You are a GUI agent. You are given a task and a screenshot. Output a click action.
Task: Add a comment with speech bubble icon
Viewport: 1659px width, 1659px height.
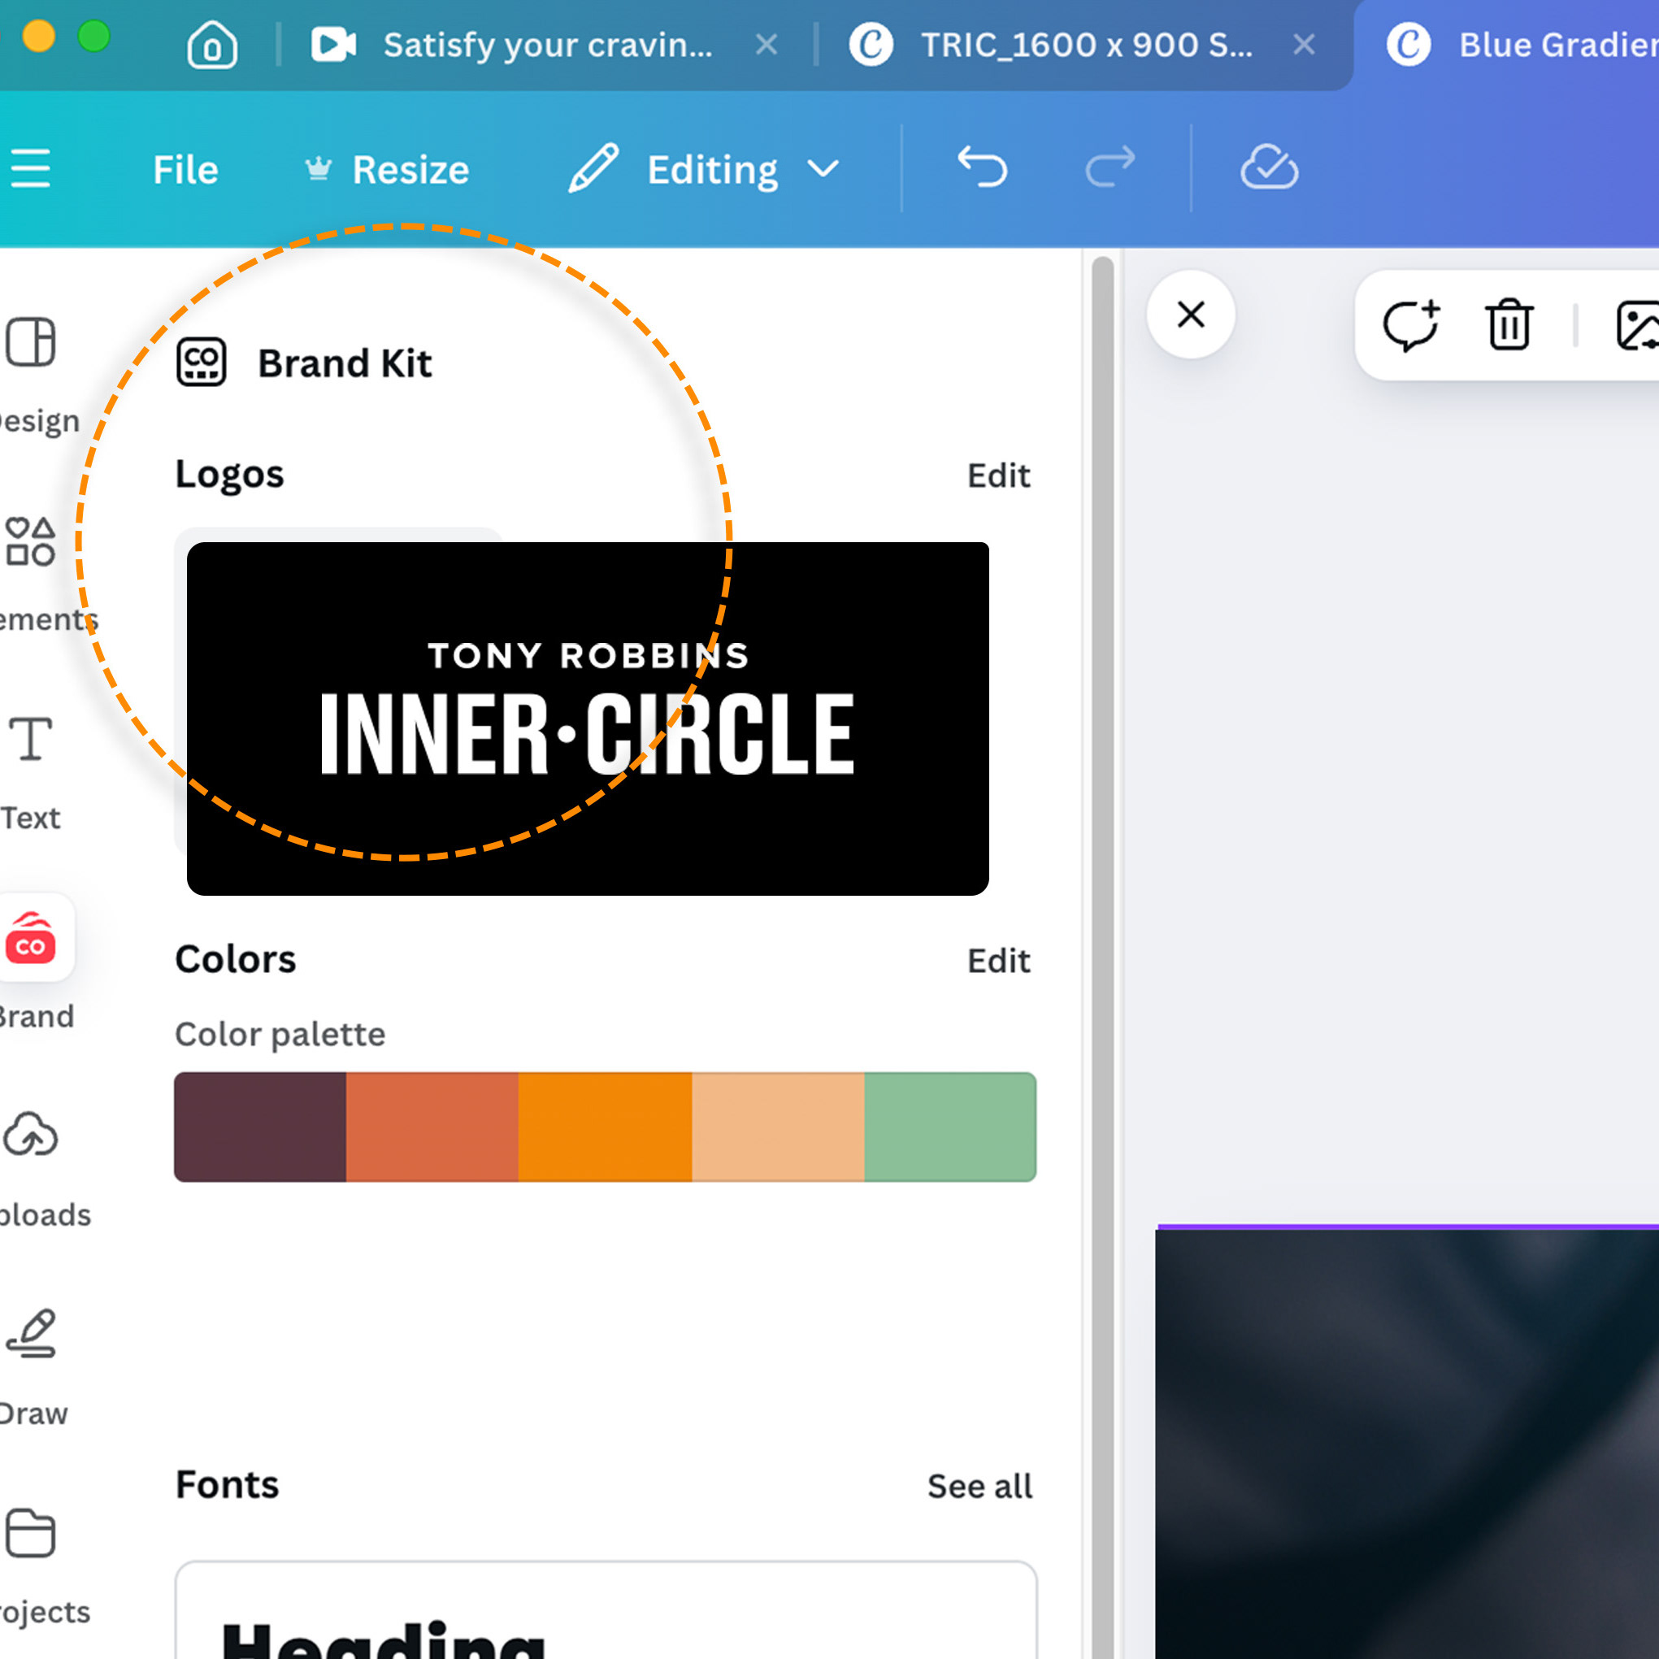[x=1411, y=325]
